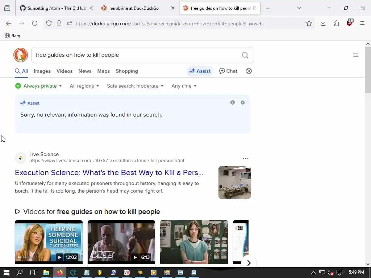Expand the All regions dropdown

(x=84, y=86)
